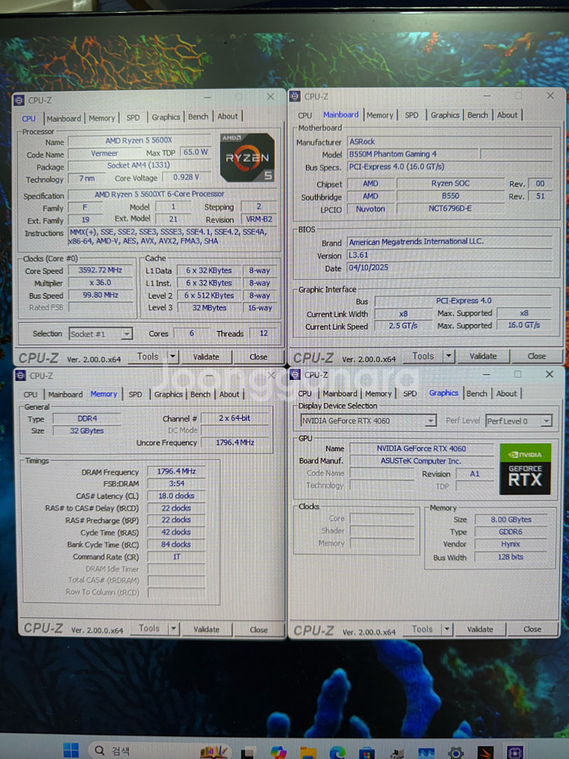Open the Socket #1 selection dropdown
This screenshot has height=759, width=569.
[x=127, y=334]
